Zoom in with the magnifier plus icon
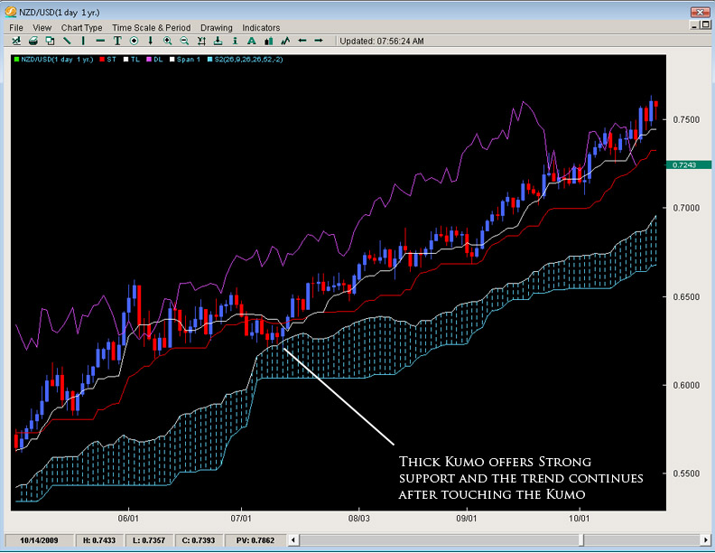Screen dimensions: 715x553 pos(167,41)
